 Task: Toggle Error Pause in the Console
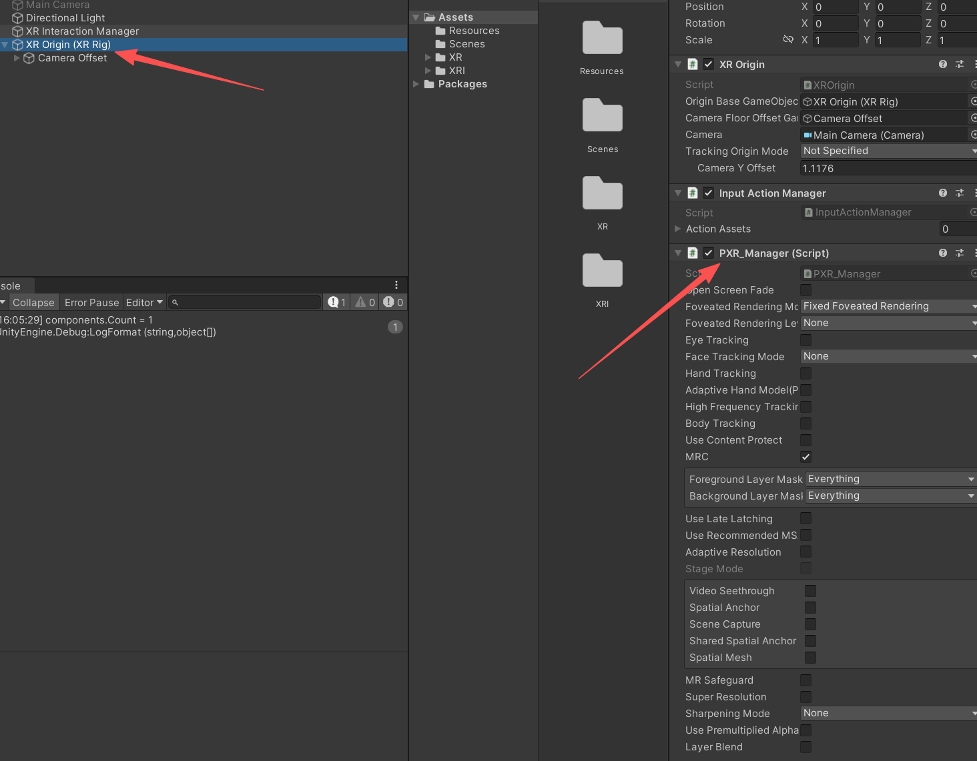(x=91, y=301)
